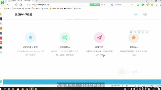The height and width of the screenshot is (90, 161).
Task: Open Windows taskbar search magnifier
Action: click(5, 89)
